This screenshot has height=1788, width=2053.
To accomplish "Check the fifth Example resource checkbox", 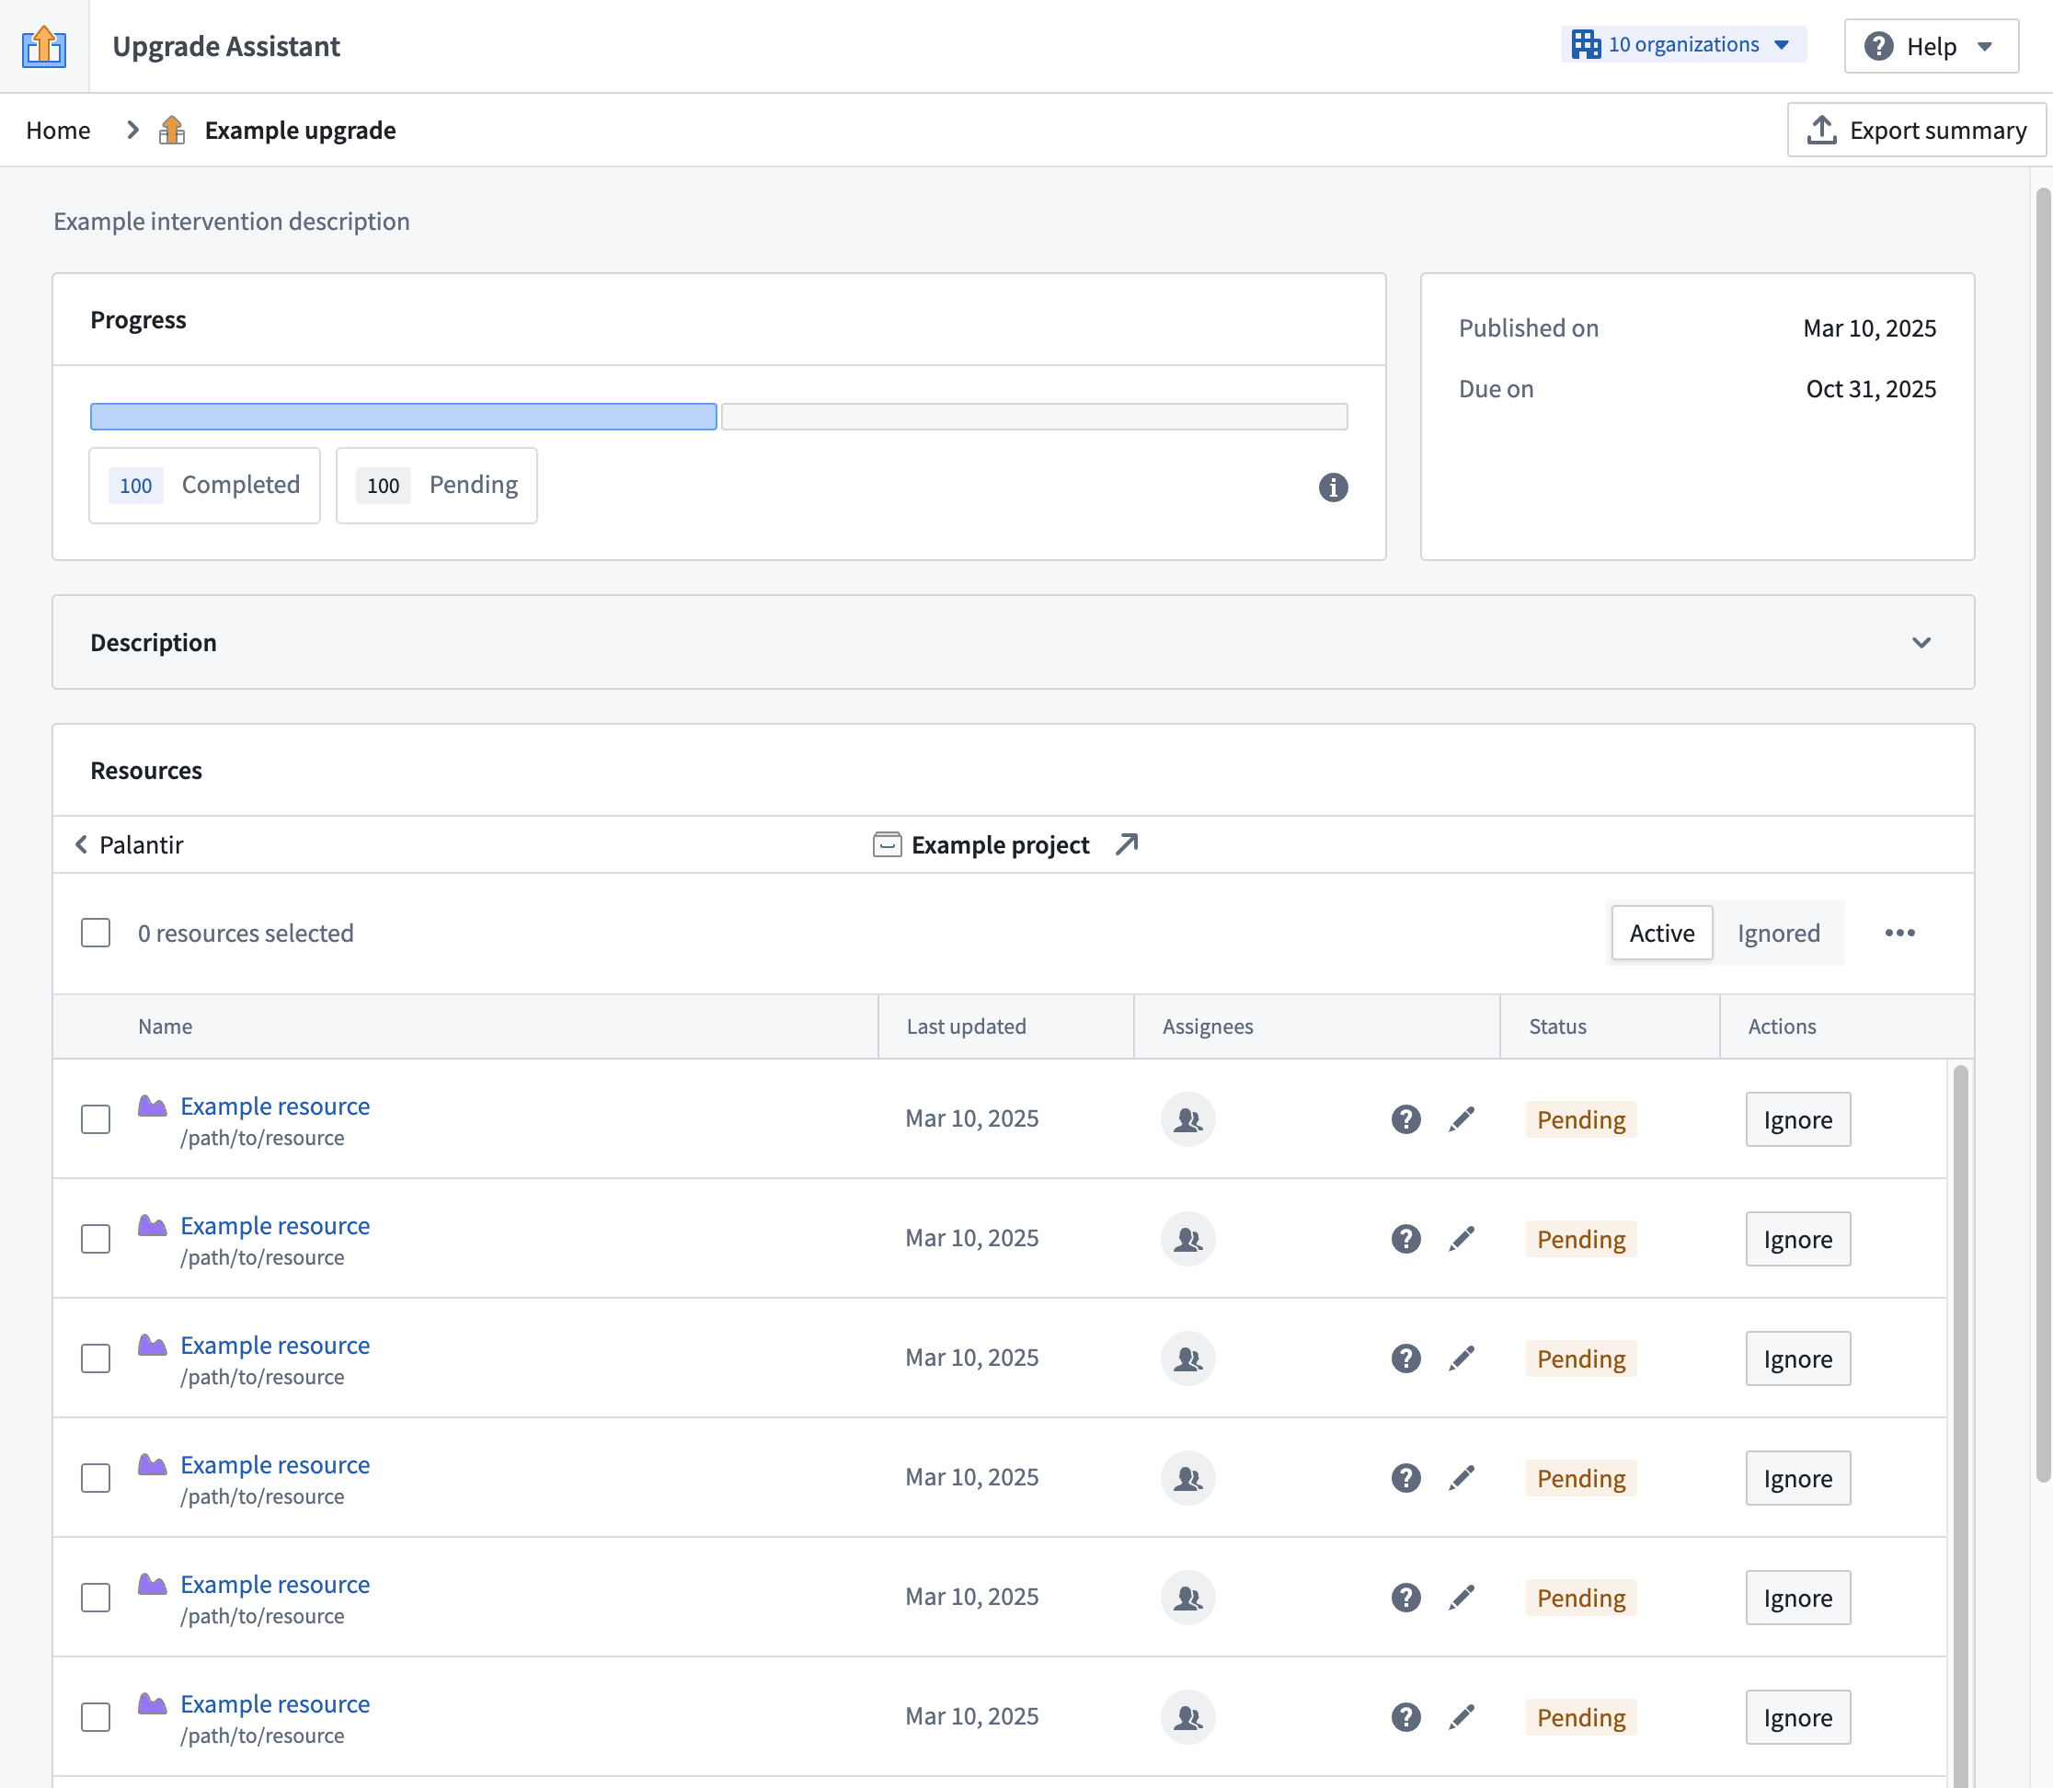I will pos(96,1598).
